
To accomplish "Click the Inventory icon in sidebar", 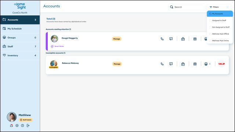I will (x=4, y=55).
